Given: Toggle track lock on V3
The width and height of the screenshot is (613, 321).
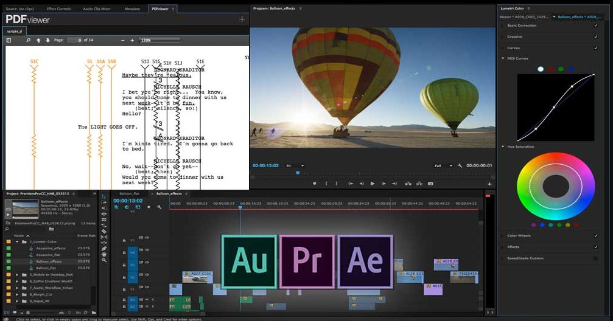Looking at the screenshot, I should (x=124, y=266).
